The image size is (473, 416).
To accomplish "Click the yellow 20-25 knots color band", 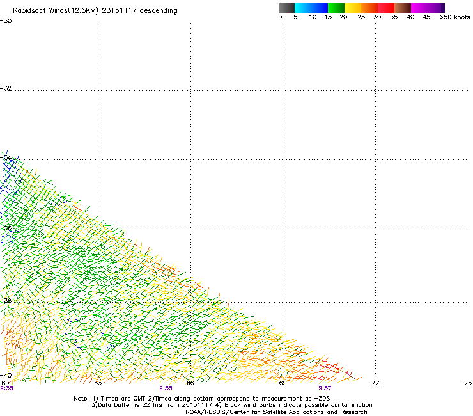I will coord(353,8).
